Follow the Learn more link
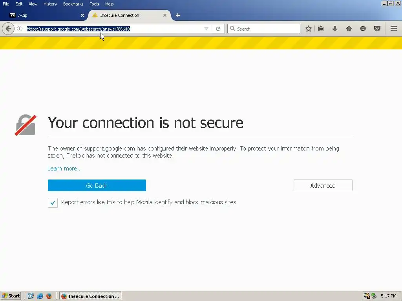This screenshot has height=301, width=402. tap(65, 169)
